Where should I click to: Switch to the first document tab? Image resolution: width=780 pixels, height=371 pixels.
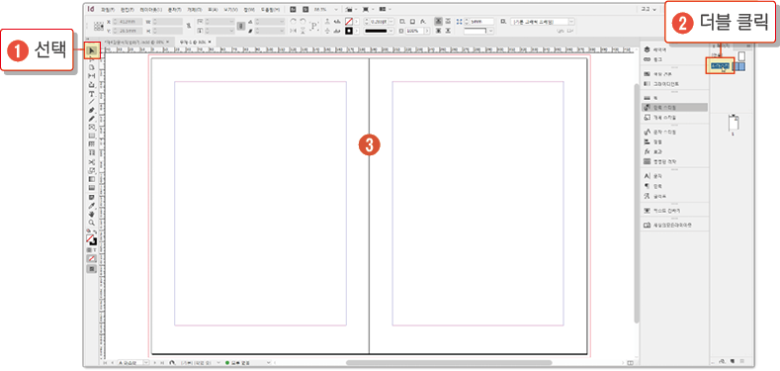(136, 42)
